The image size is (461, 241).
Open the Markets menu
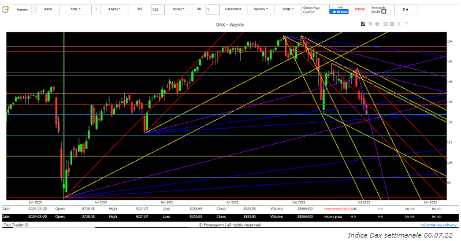click(x=23, y=10)
